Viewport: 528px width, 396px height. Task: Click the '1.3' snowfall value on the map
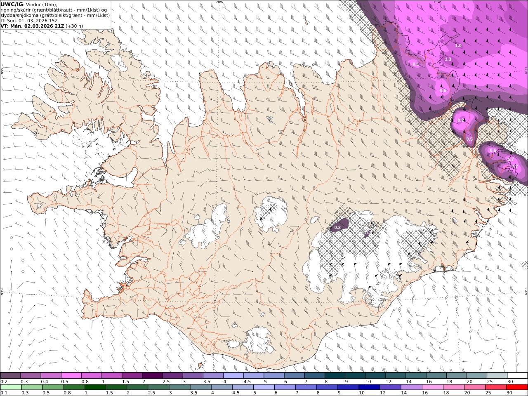tap(448, 59)
